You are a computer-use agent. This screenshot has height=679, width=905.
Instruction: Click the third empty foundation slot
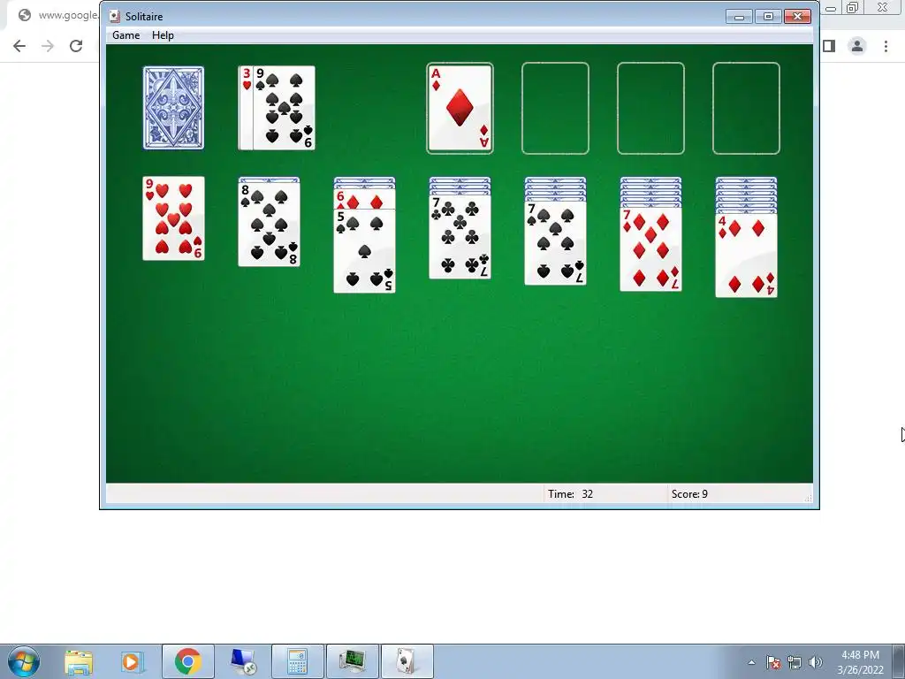click(x=650, y=108)
